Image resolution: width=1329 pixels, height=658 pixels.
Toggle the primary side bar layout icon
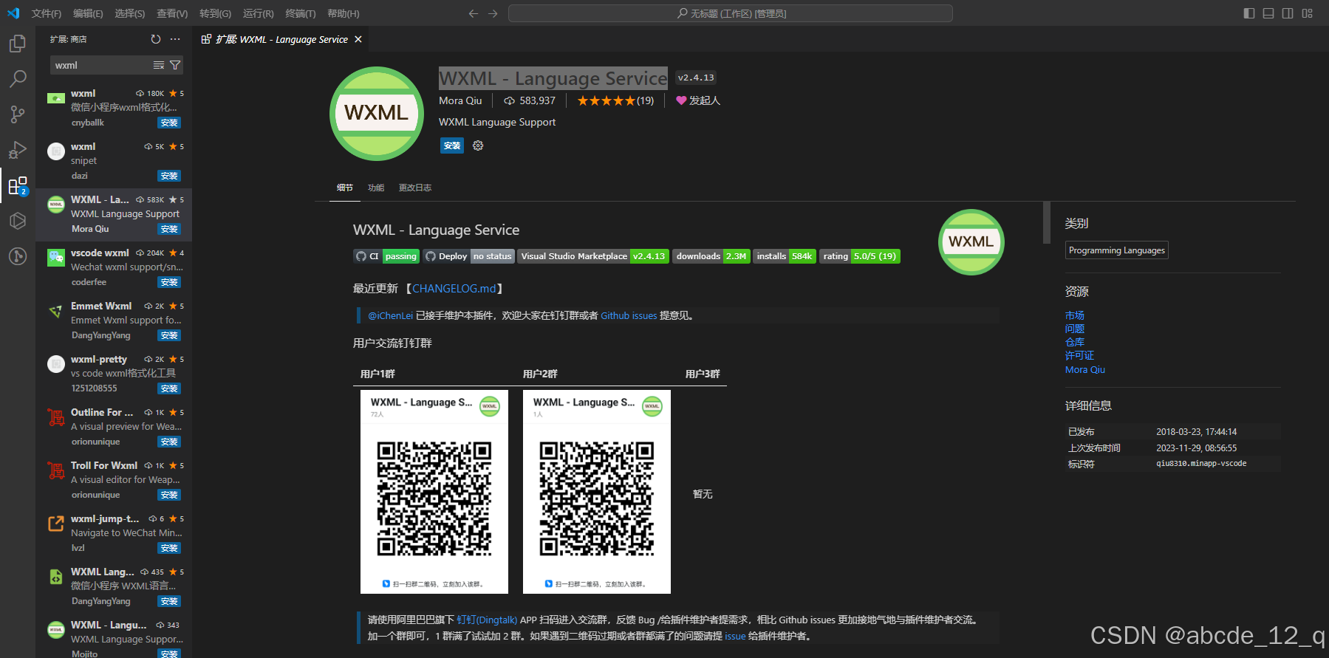pyautogui.click(x=1249, y=13)
